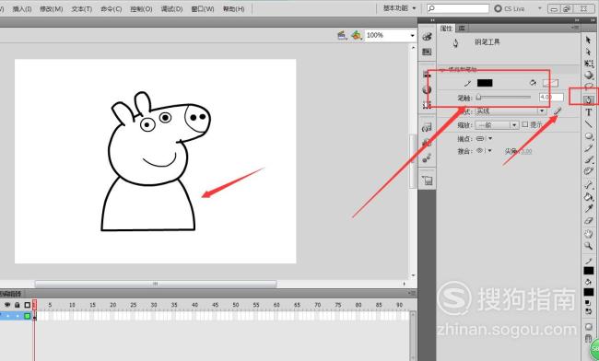Open the stroke style 实线 dropdown

[511, 111]
